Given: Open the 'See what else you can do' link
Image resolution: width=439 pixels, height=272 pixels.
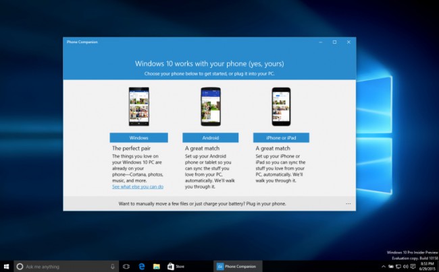Looking at the screenshot, I should click(138, 186).
